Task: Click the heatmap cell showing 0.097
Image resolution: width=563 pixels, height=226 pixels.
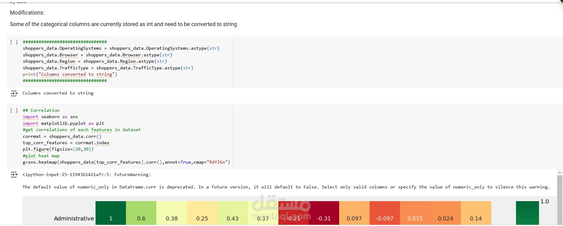Action: point(354,213)
